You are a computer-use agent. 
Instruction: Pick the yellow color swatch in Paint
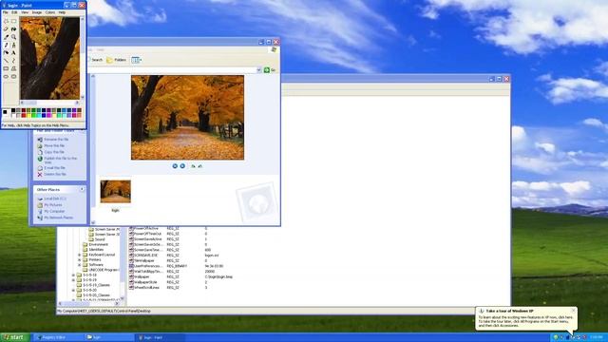28,115
